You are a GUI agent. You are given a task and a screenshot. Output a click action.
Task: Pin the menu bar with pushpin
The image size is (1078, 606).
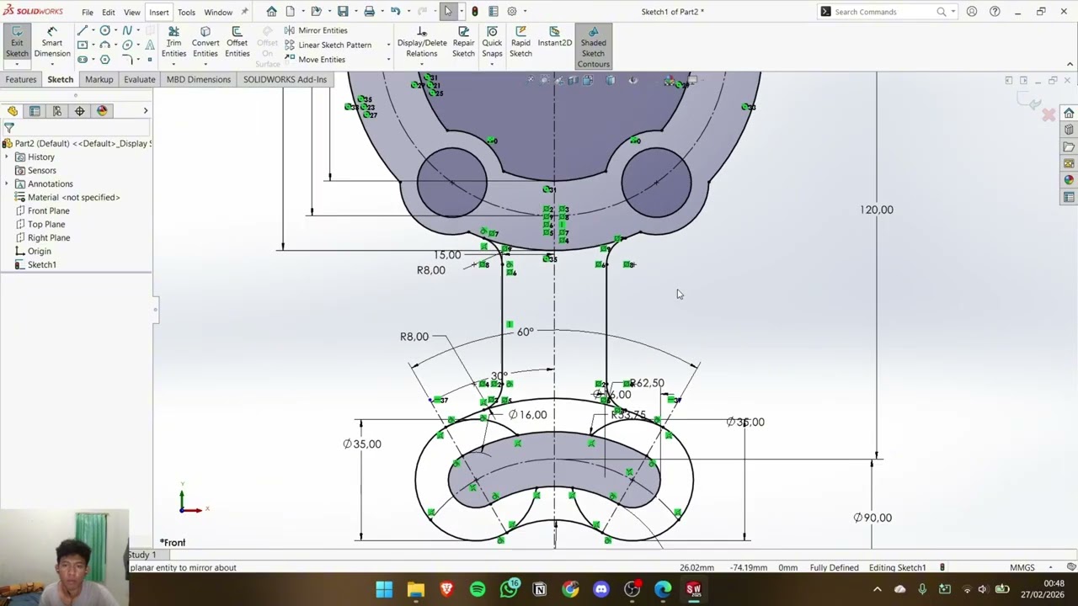pyautogui.click(x=244, y=12)
